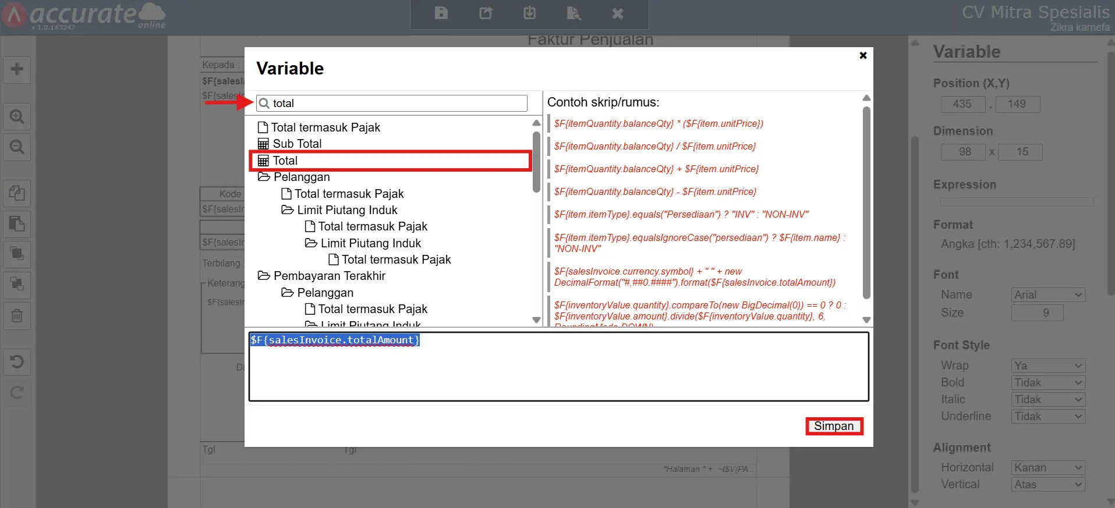This screenshot has width=1115, height=508.
Task: Open the Horizontal alignment Kanan dropdown
Action: coord(1048,468)
